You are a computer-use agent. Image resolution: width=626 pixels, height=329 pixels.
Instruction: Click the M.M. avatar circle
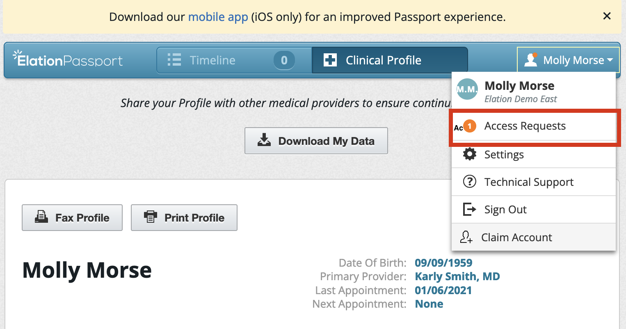click(467, 89)
